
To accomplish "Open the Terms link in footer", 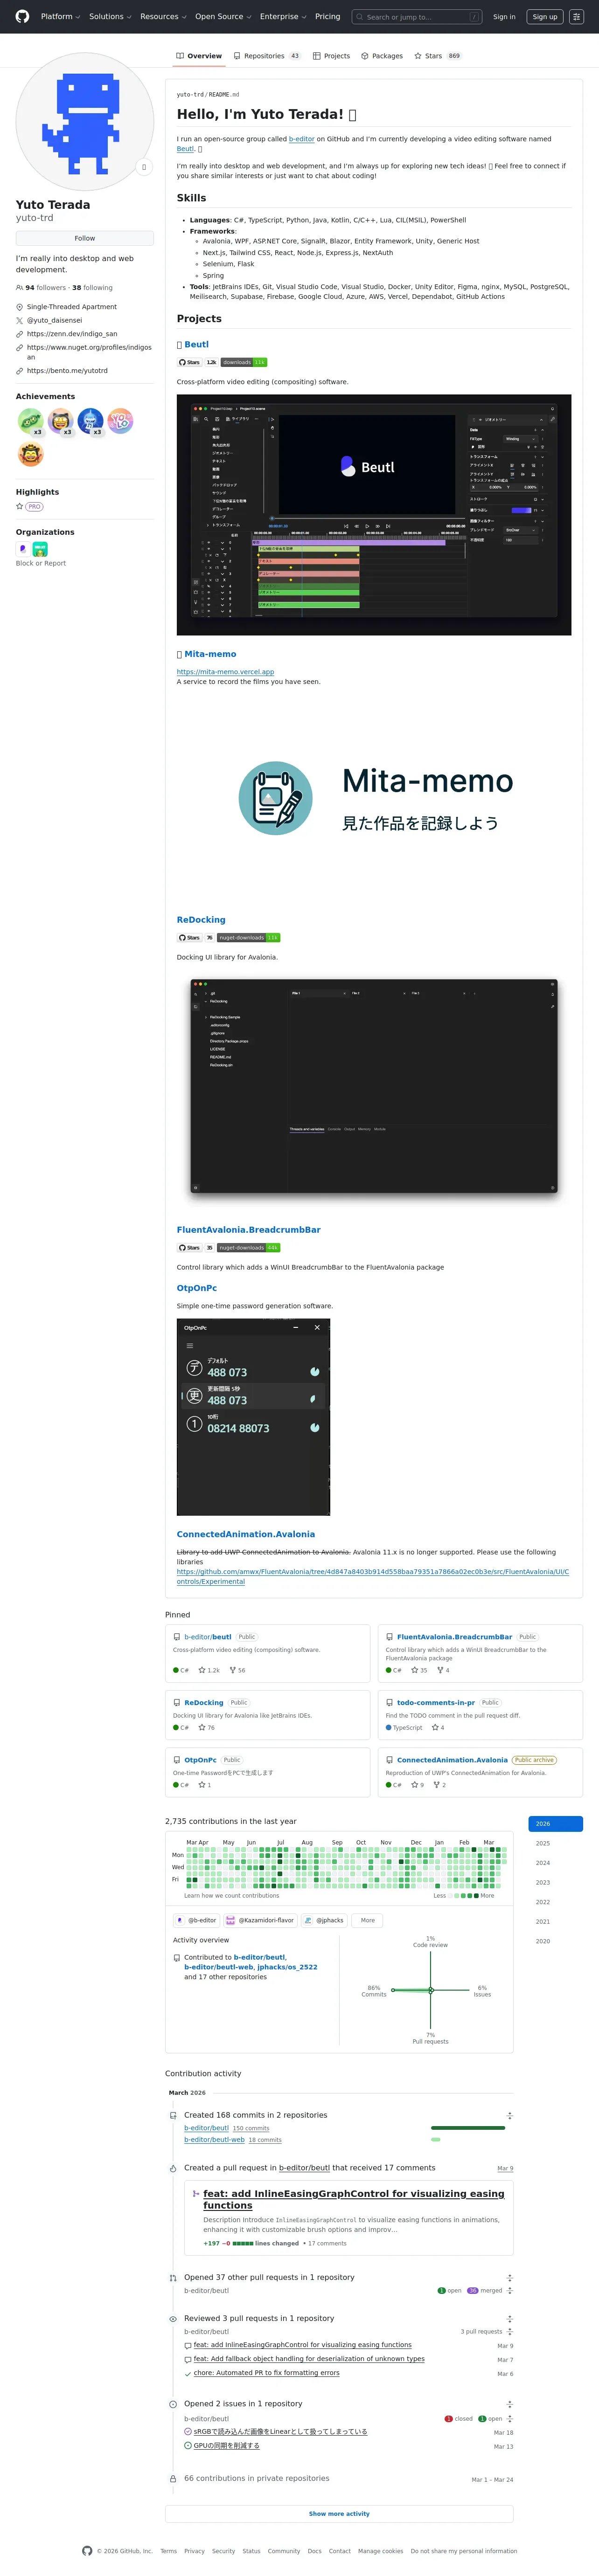I will pos(169,2551).
